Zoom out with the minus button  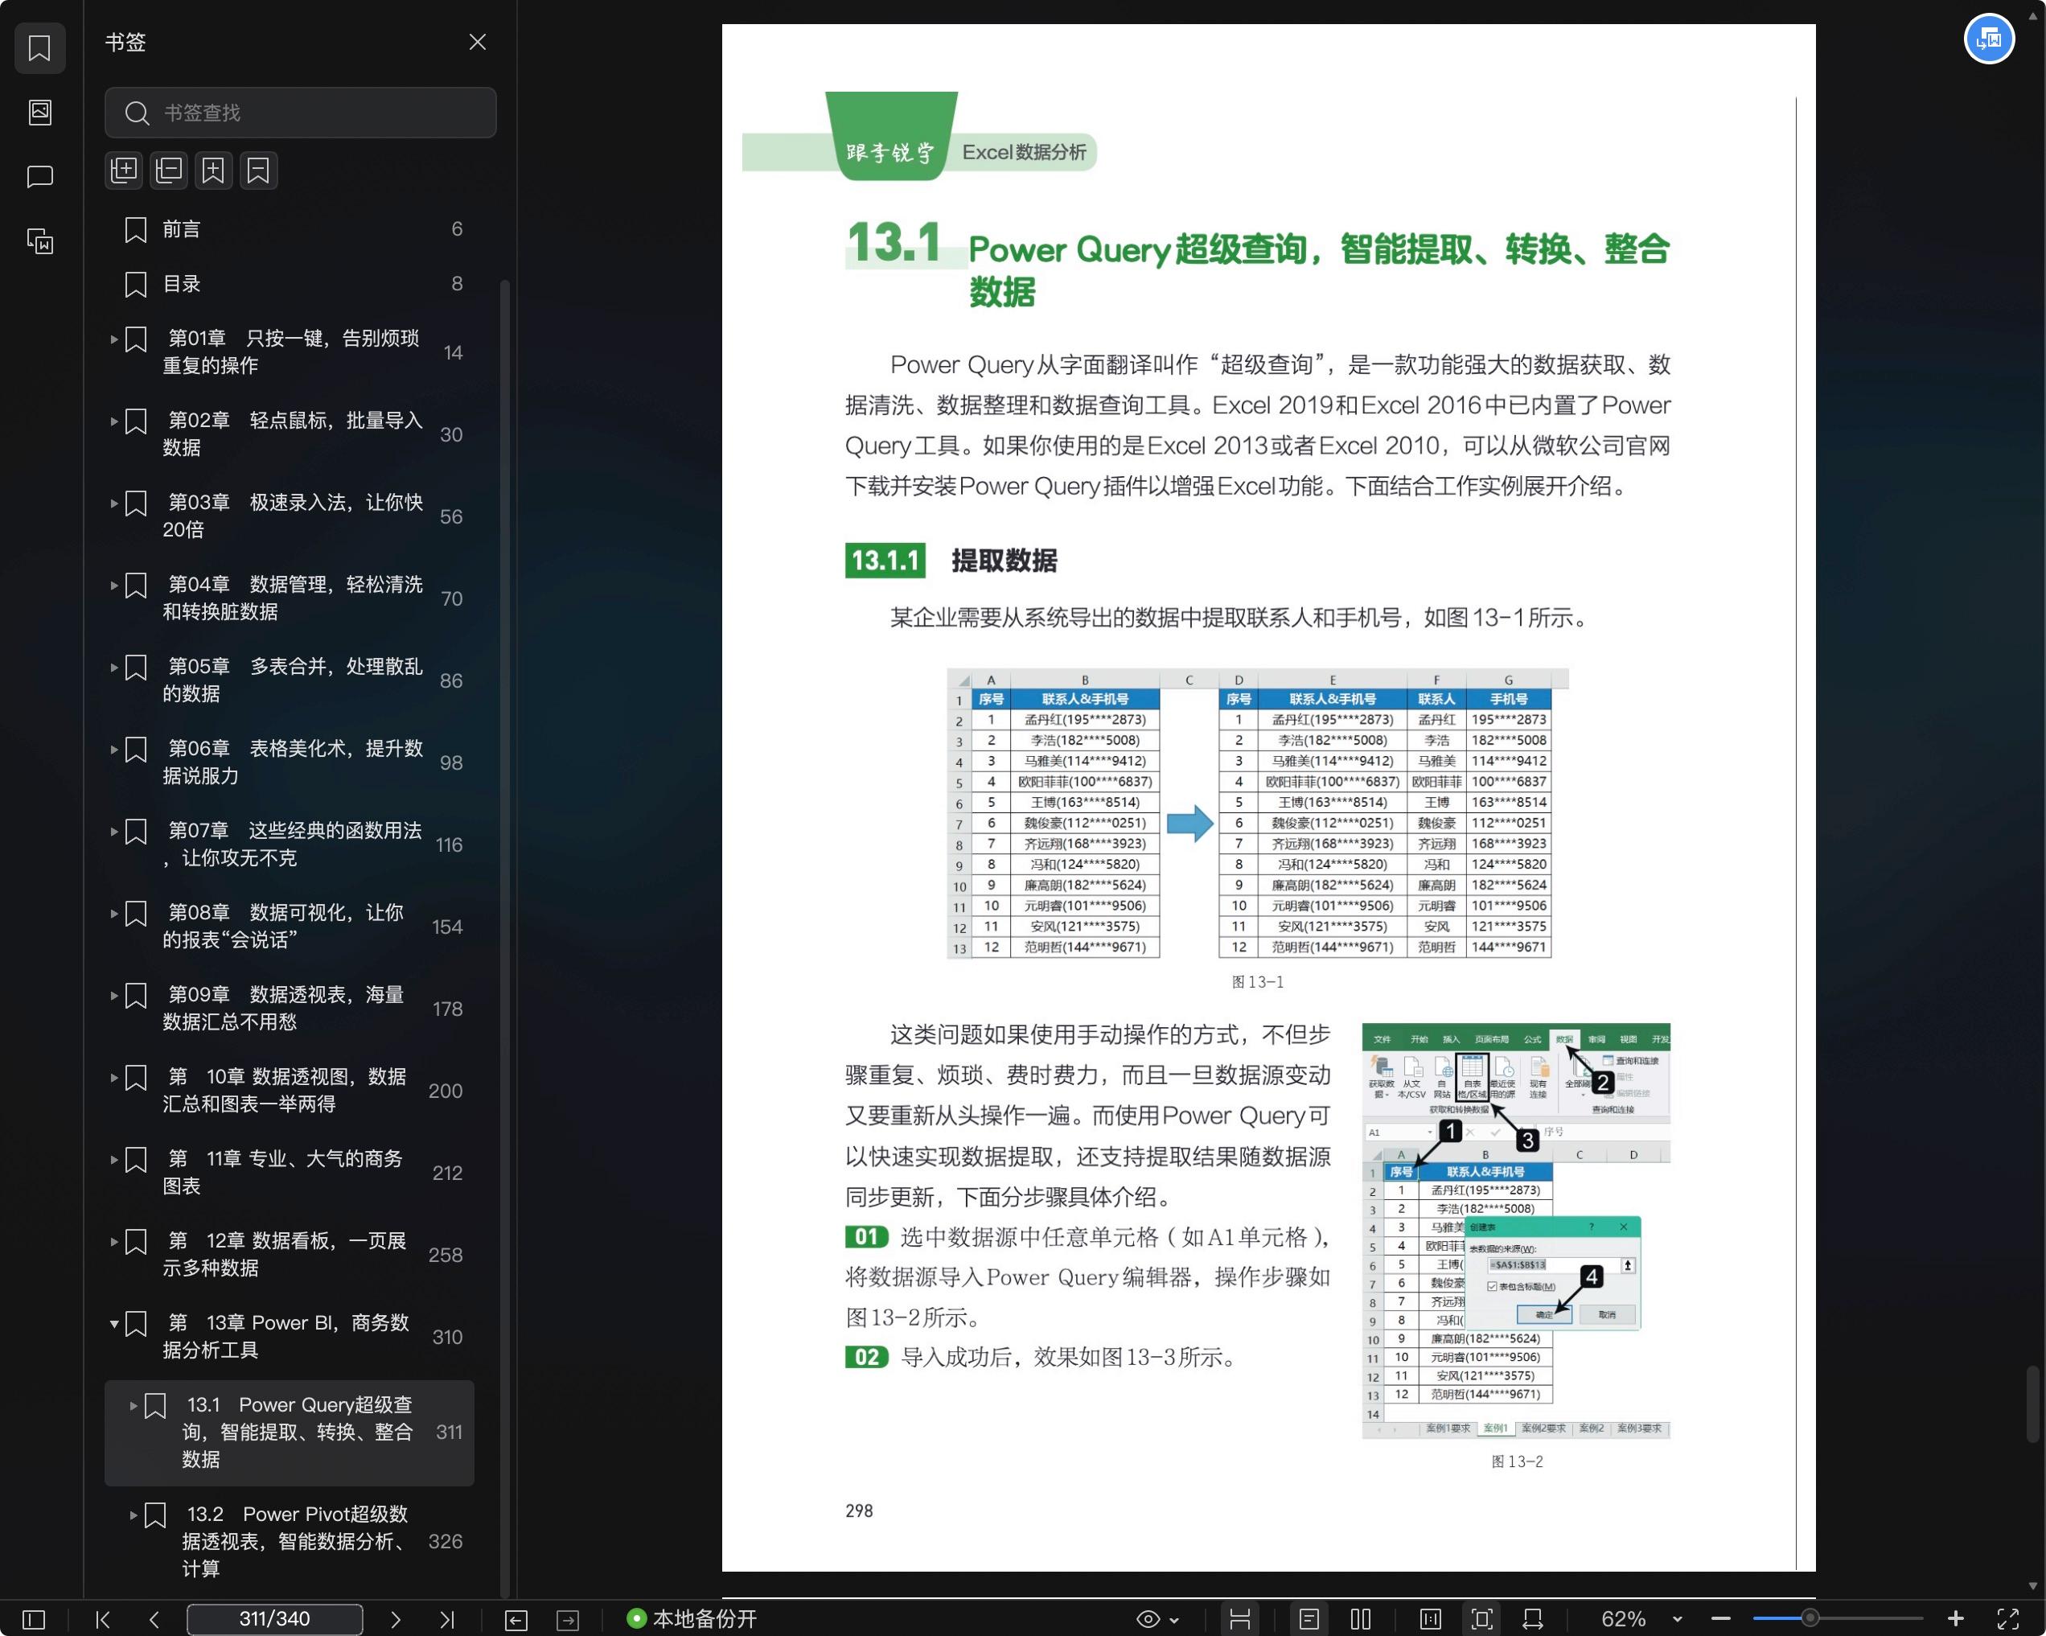[x=1721, y=1619]
